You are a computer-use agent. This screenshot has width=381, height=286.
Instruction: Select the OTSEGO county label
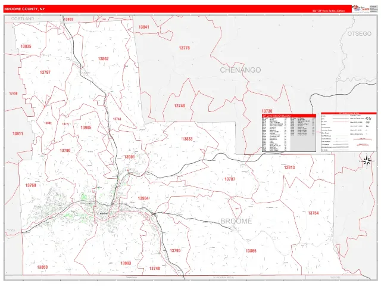[x=360, y=33]
